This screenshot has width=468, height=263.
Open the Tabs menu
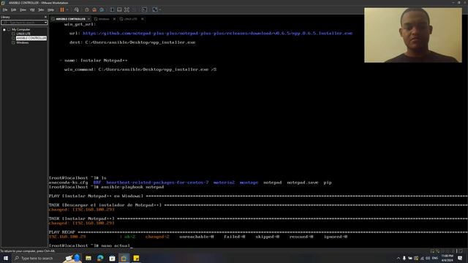[41, 9]
